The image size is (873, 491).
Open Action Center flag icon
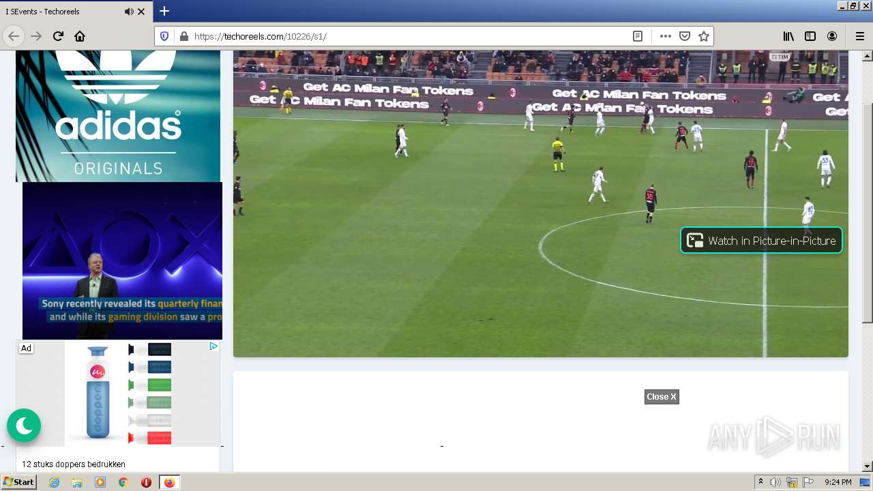pos(808,482)
